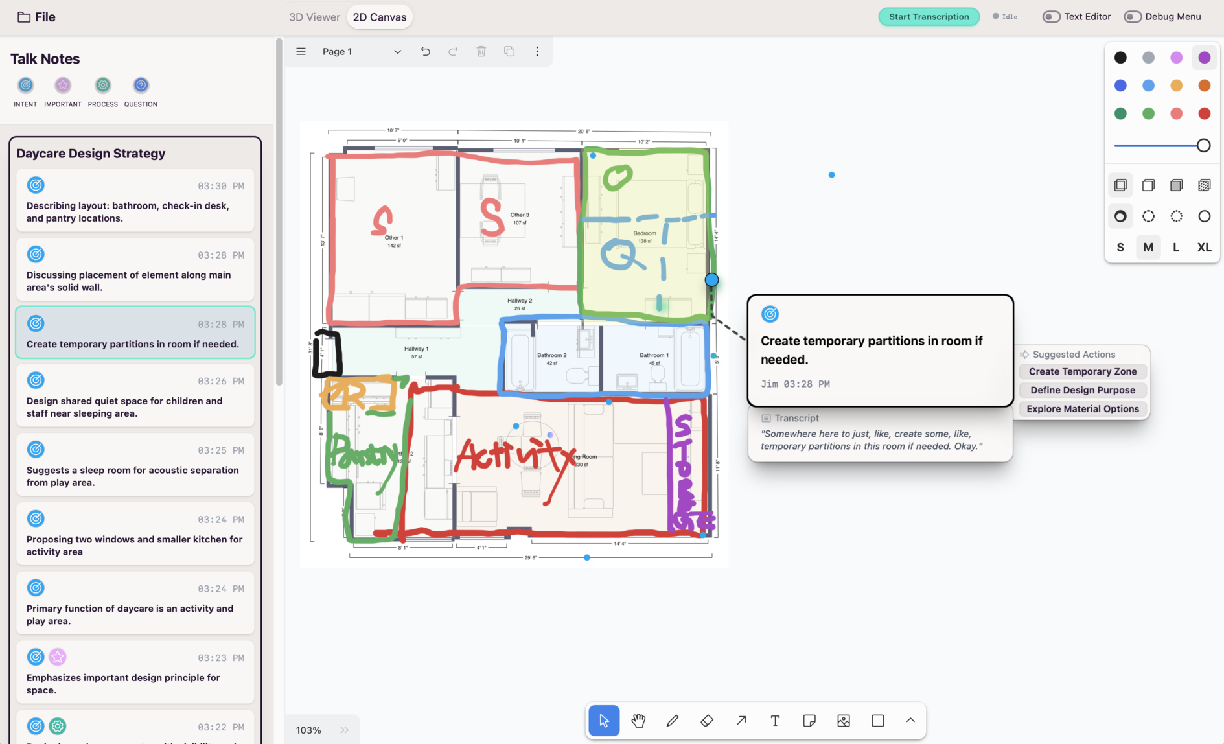Image resolution: width=1224 pixels, height=744 pixels.
Task: Set stroke size to L
Action: point(1176,248)
